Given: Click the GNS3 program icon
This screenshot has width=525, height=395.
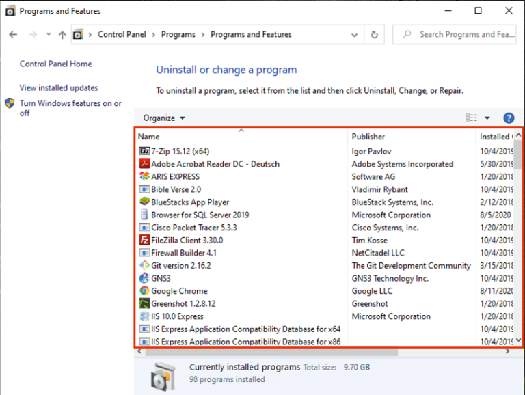Looking at the screenshot, I should pyautogui.click(x=144, y=278).
